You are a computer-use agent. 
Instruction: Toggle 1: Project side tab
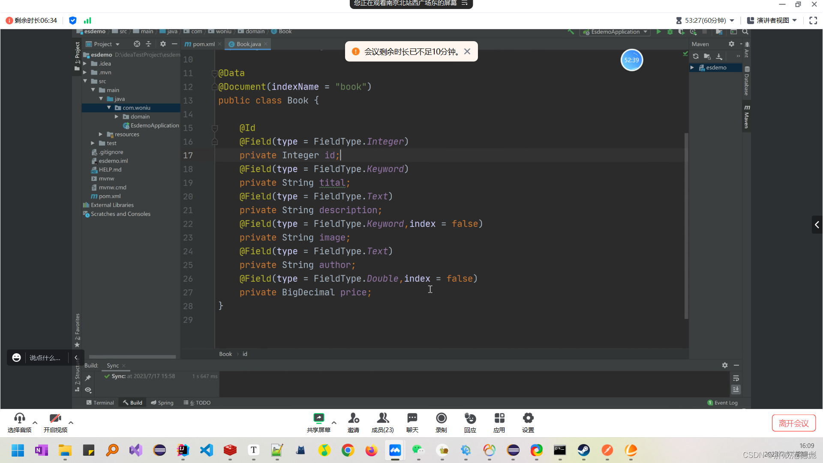(x=77, y=56)
